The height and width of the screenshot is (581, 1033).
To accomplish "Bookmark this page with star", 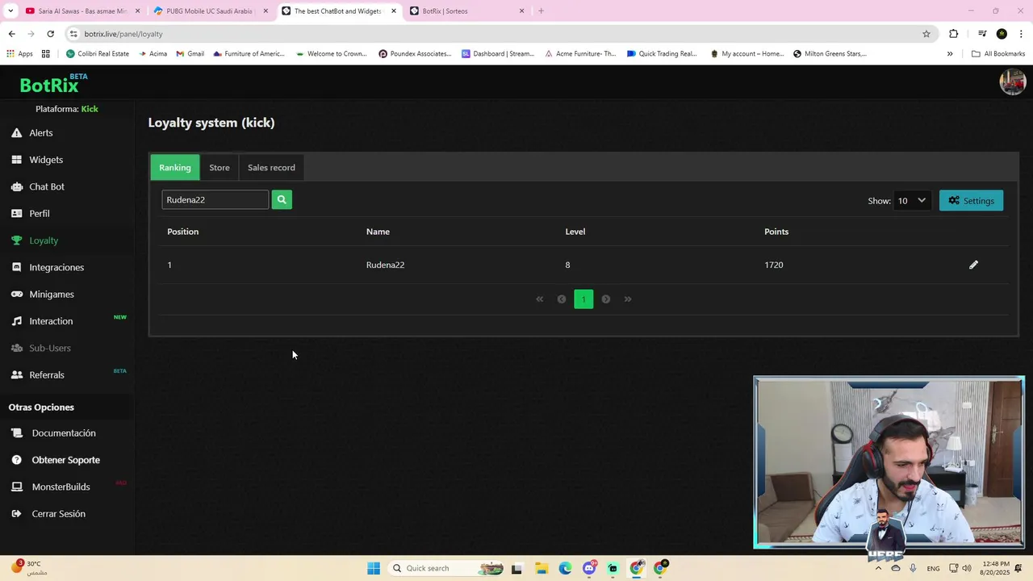I will (926, 34).
